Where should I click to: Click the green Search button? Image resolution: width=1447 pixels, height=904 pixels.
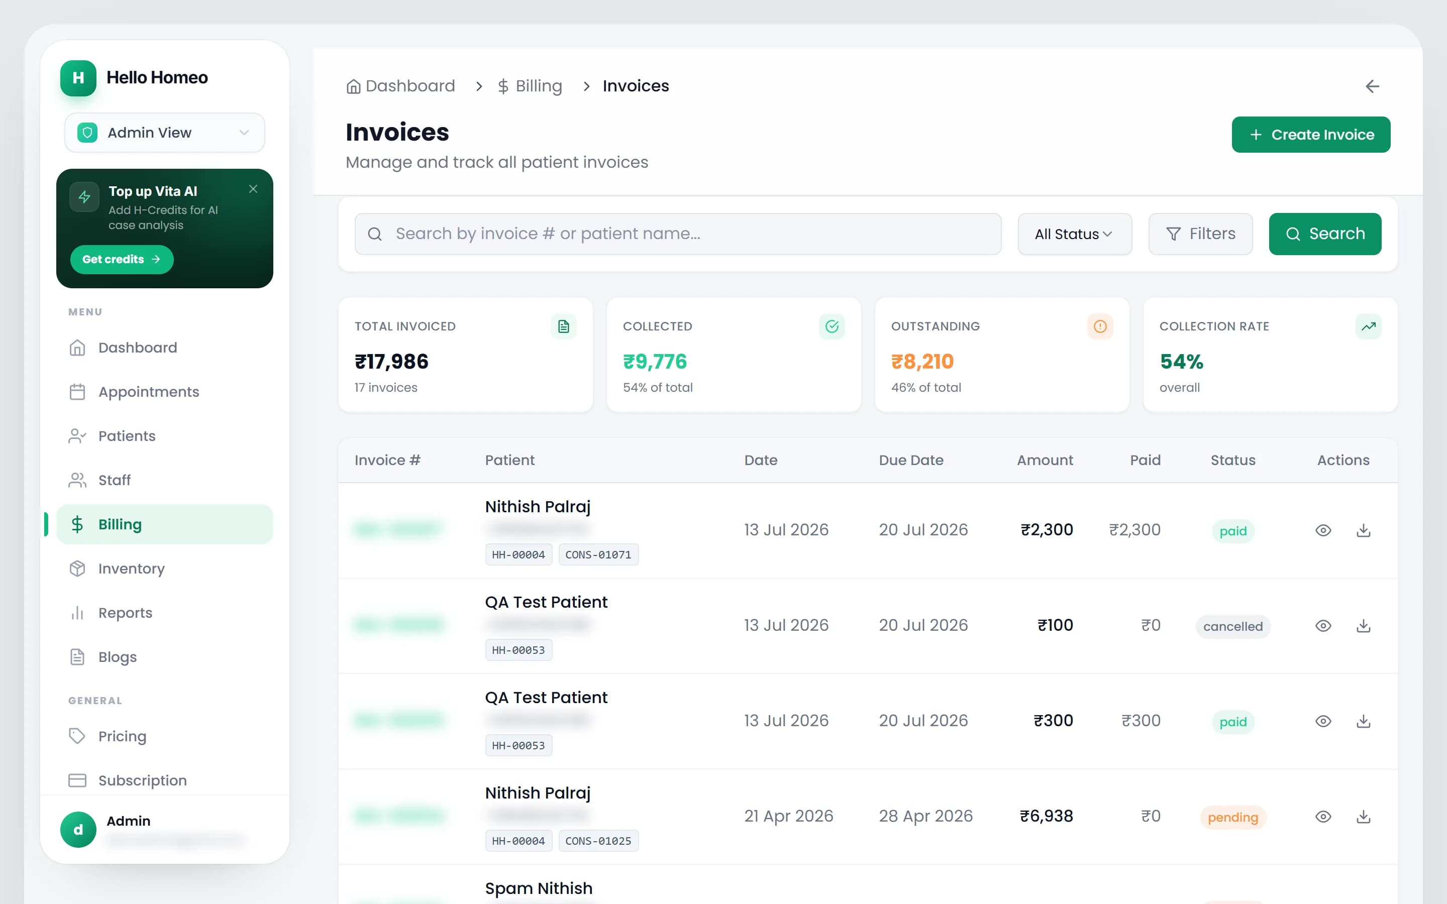point(1325,234)
